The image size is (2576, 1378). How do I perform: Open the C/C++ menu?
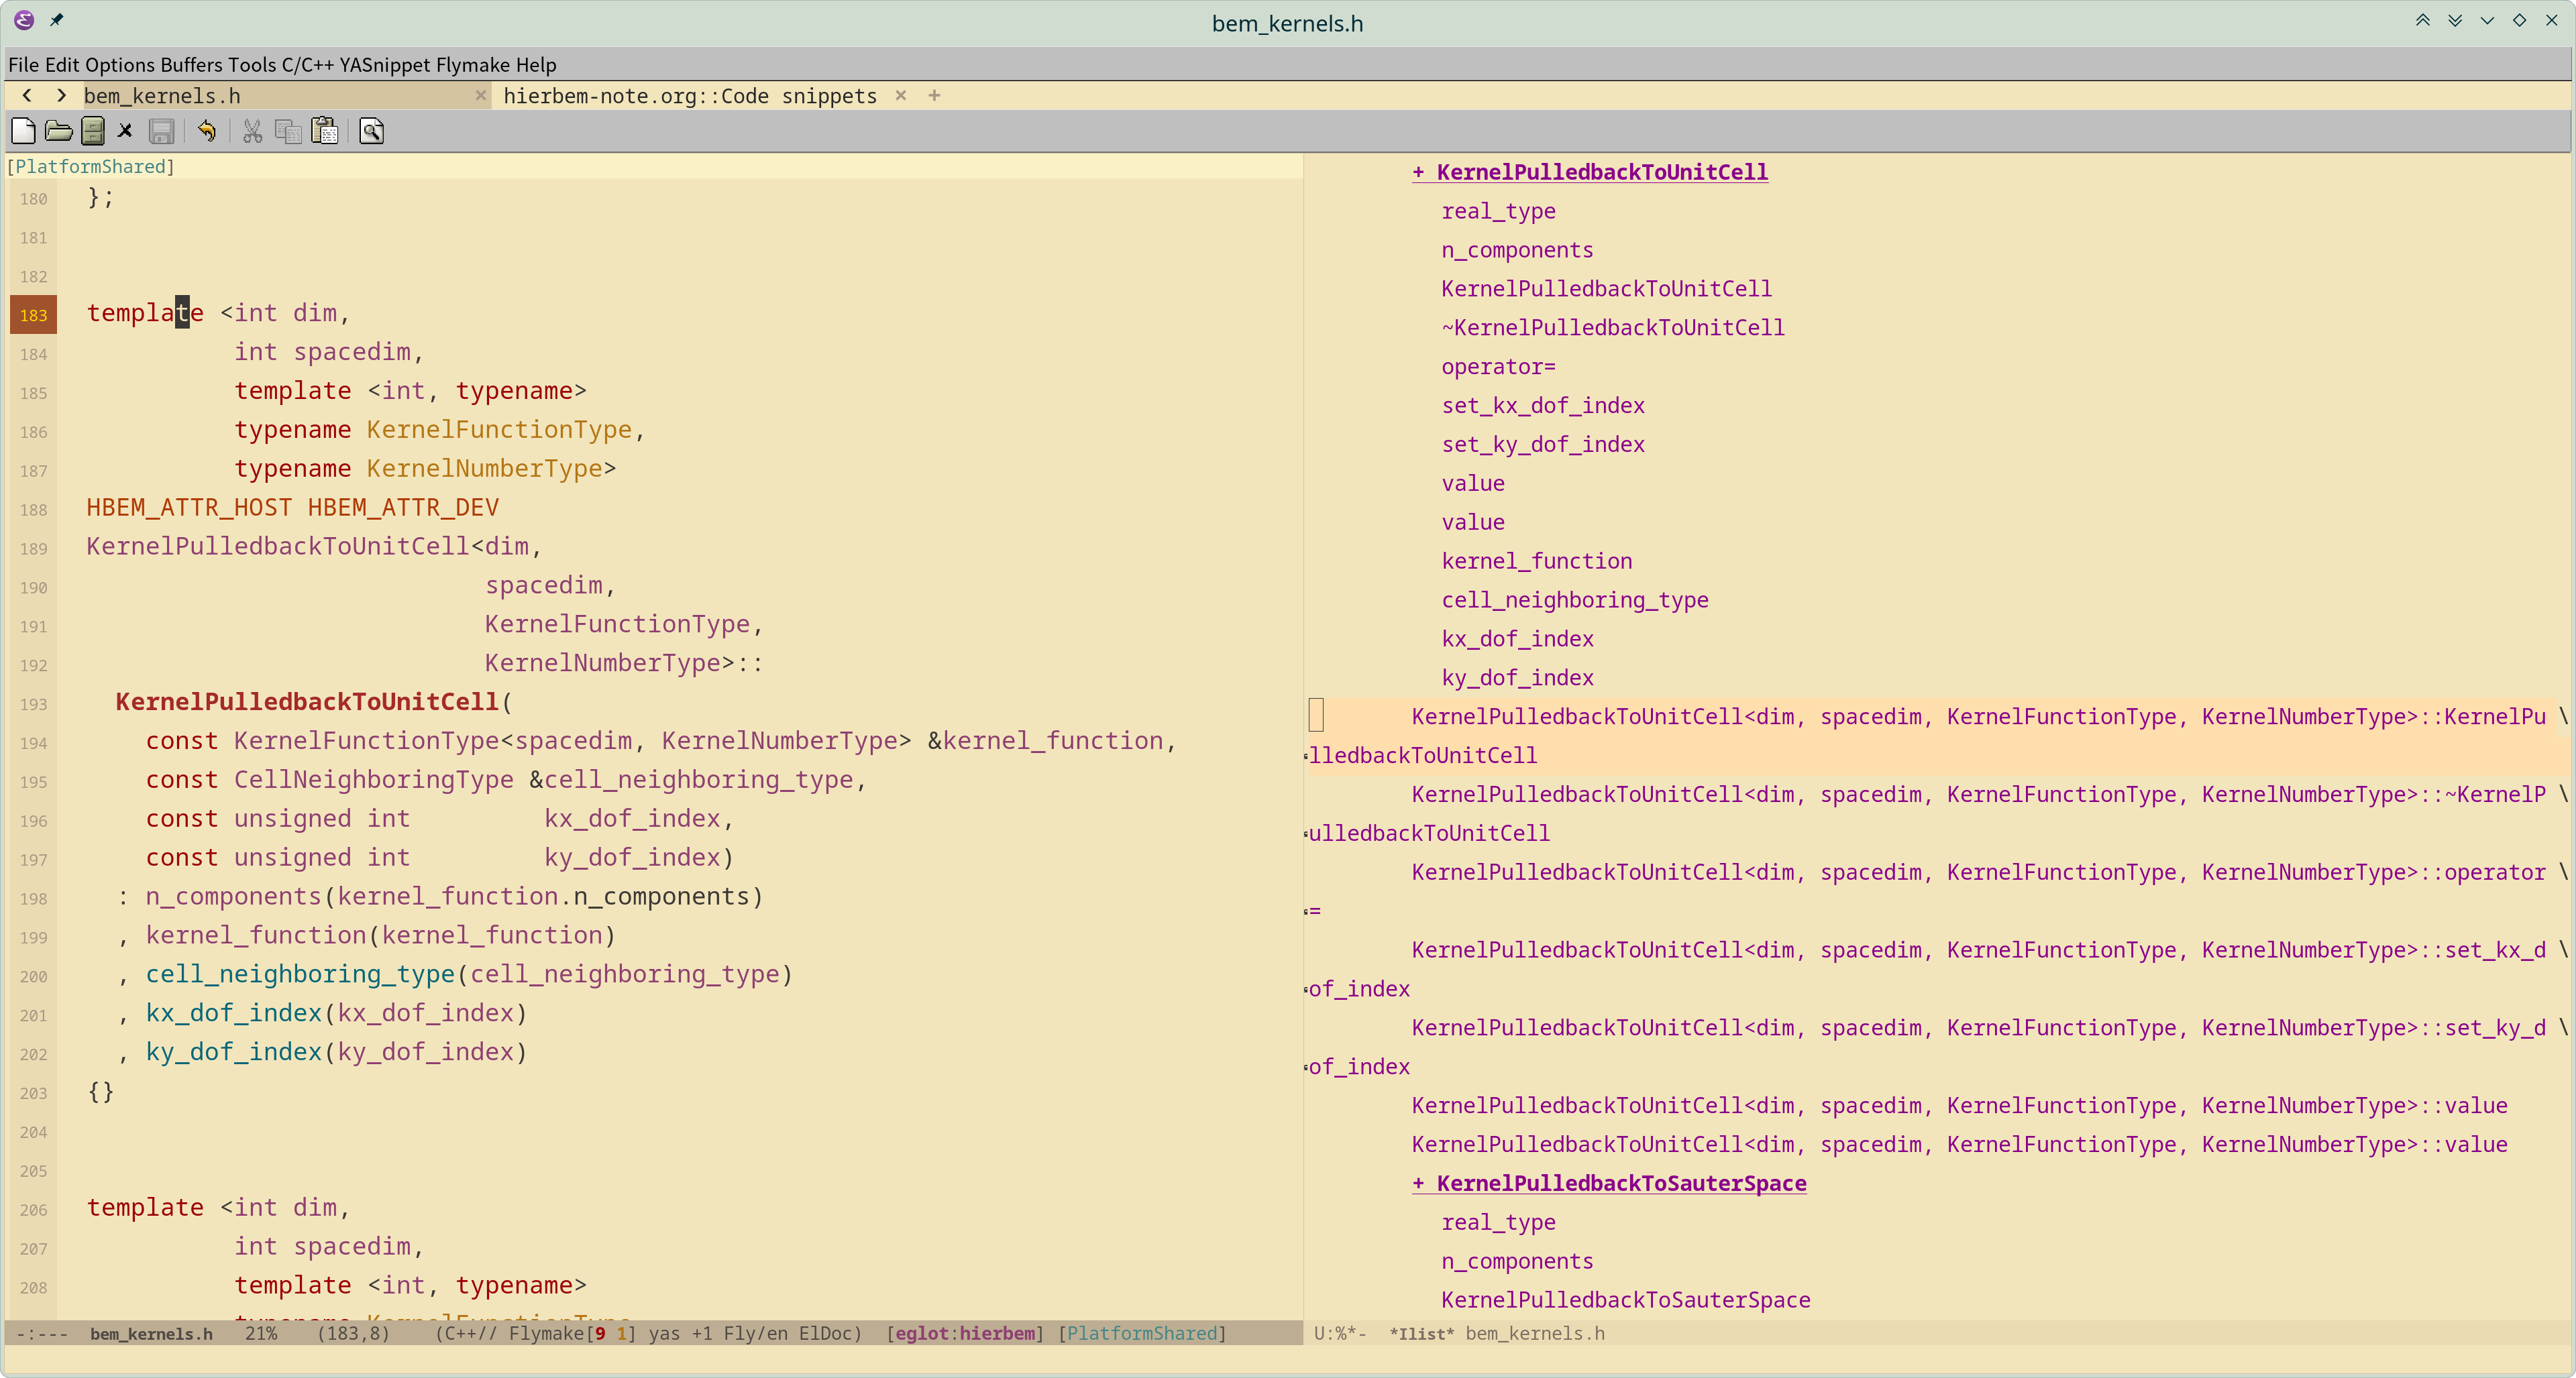coord(308,65)
